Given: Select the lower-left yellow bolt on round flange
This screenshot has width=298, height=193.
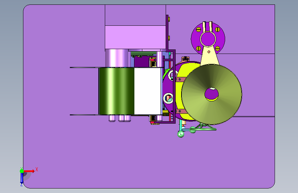Looking at the screenshot, I should coord(198,48).
